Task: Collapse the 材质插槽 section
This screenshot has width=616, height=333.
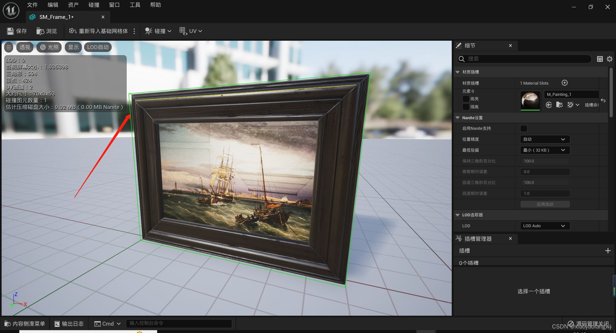Action: (458, 72)
